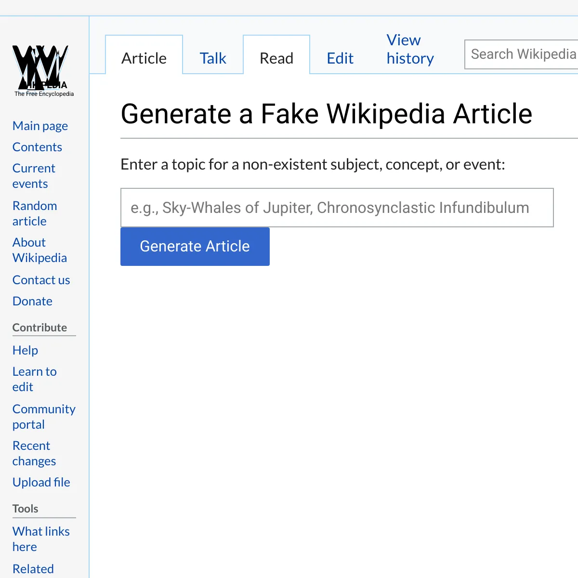Open the Article tab
578x578 pixels.
click(144, 58)
